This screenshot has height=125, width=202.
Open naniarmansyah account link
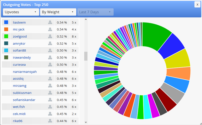click(25, 72)
